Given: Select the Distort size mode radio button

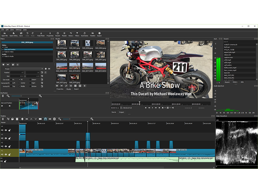Looking at the screenshot, I should pyautogui.click(x=30, y=79).
